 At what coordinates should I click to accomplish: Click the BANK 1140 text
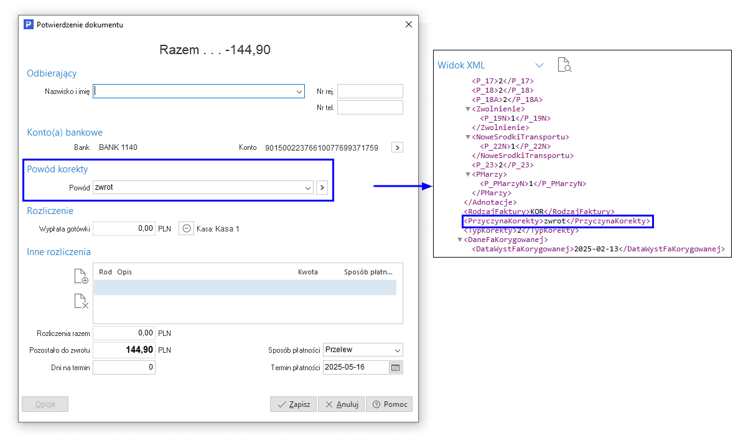[118, 147]
